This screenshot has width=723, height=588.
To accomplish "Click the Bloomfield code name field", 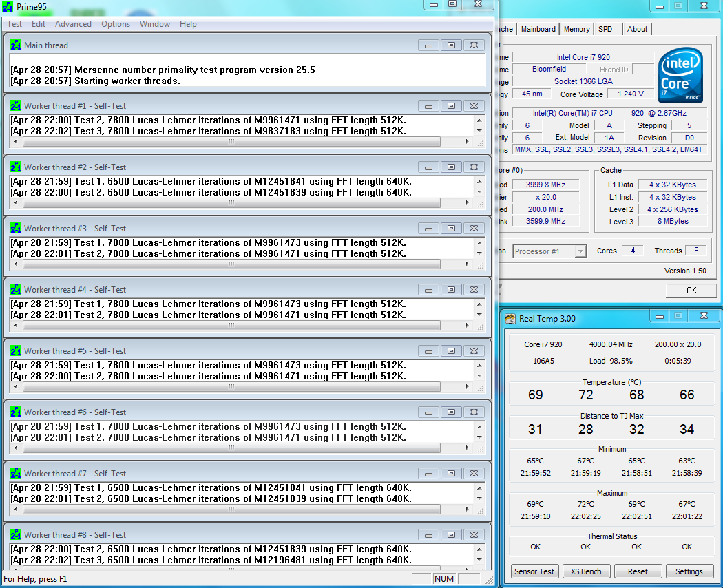I will 549,69.
